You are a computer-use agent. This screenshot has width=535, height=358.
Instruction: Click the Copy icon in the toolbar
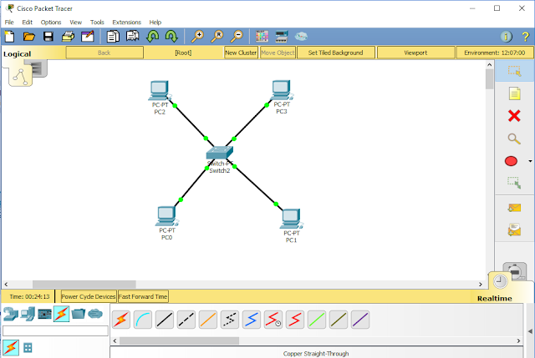coord(113,37)
